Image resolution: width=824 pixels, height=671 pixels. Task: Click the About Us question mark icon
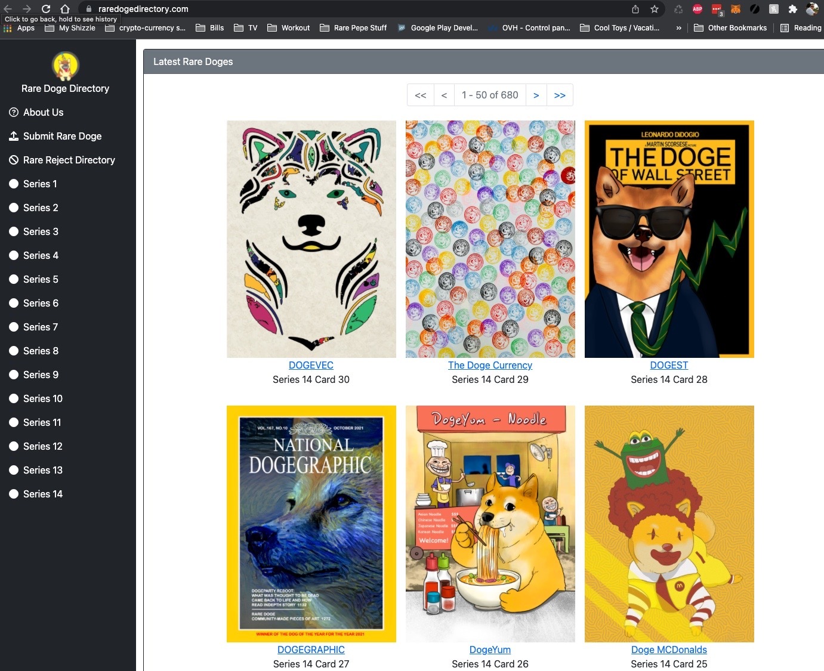coord(14,112)
